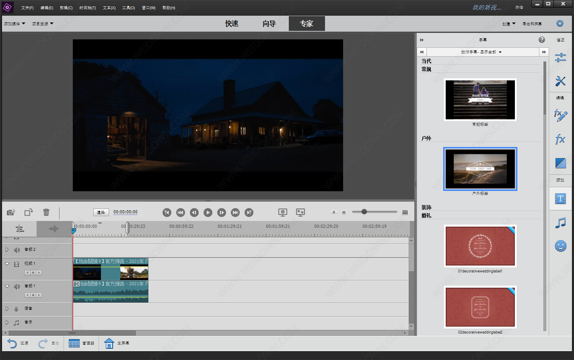Screen dimensions: 574x360
Task: Jump to the beginning of the timeline
Action: (x=167, y=212)
